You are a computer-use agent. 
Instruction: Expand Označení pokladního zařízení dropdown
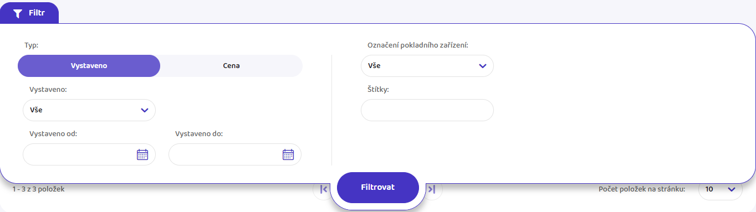[427, 66]
